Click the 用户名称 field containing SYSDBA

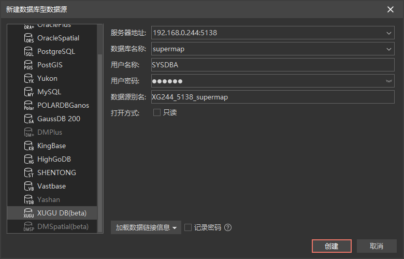(272, 65)
